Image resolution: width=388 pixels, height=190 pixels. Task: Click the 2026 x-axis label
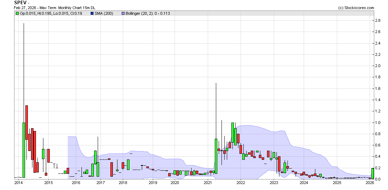(370, 183)
